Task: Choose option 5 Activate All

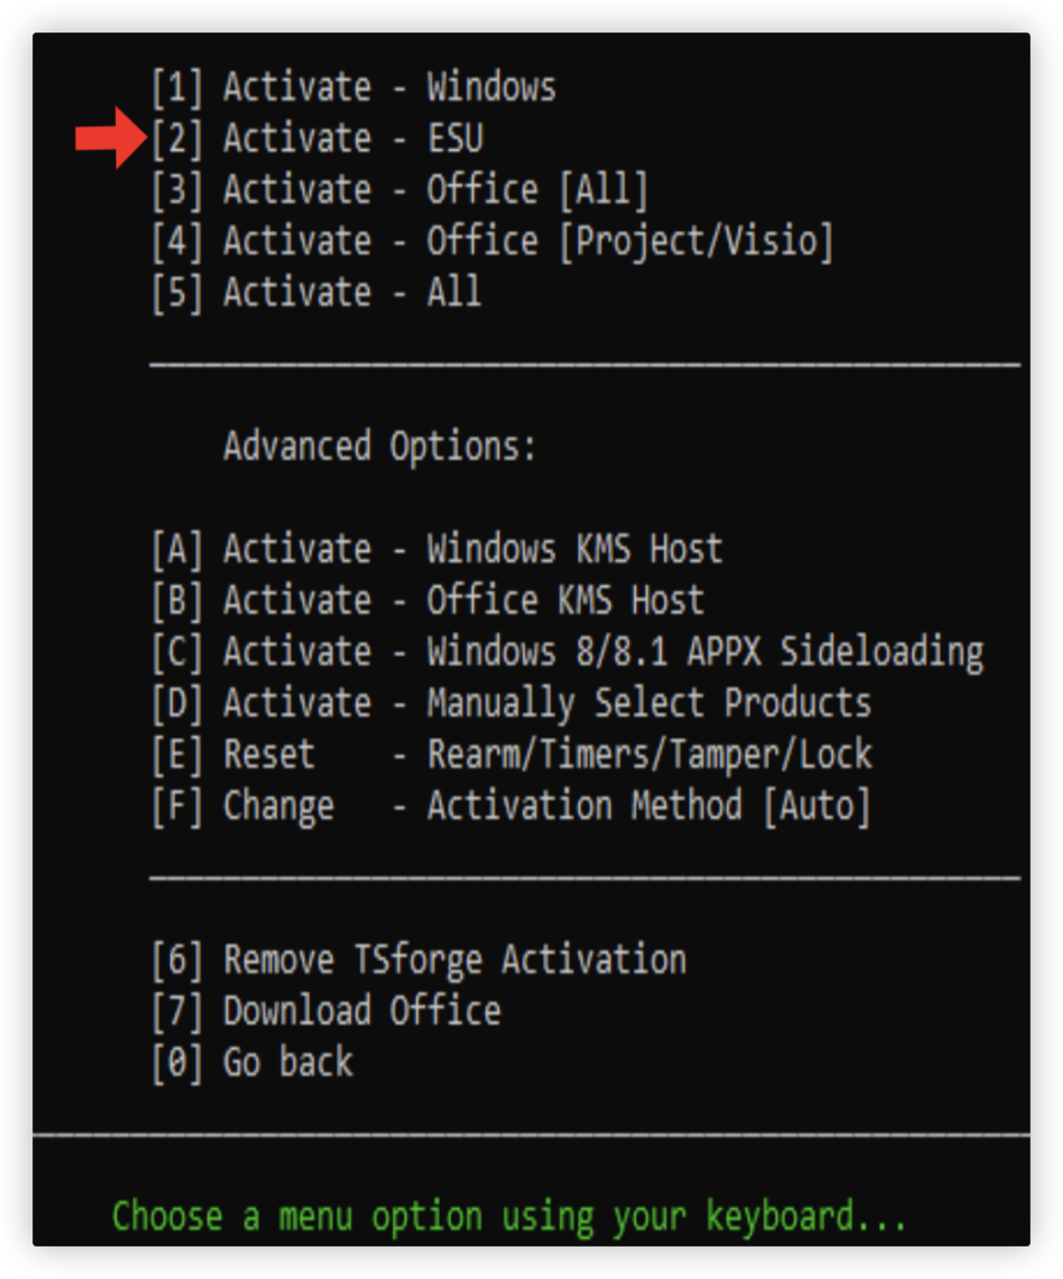Action: coord(316,292)
